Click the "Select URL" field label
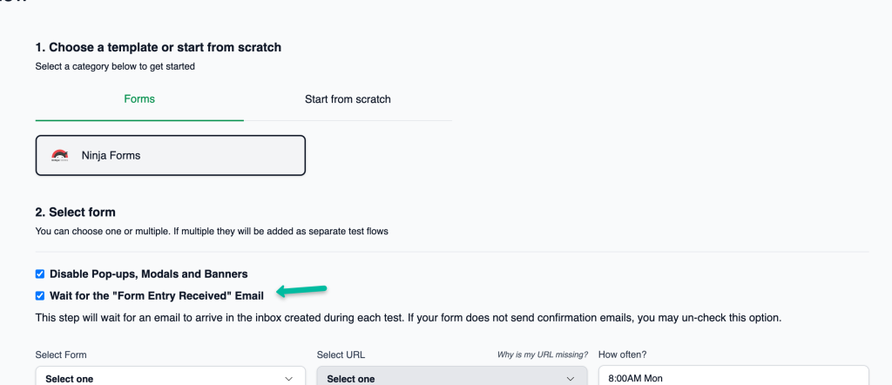The width and height of the screenshot is (892, 385). (341, 355)
